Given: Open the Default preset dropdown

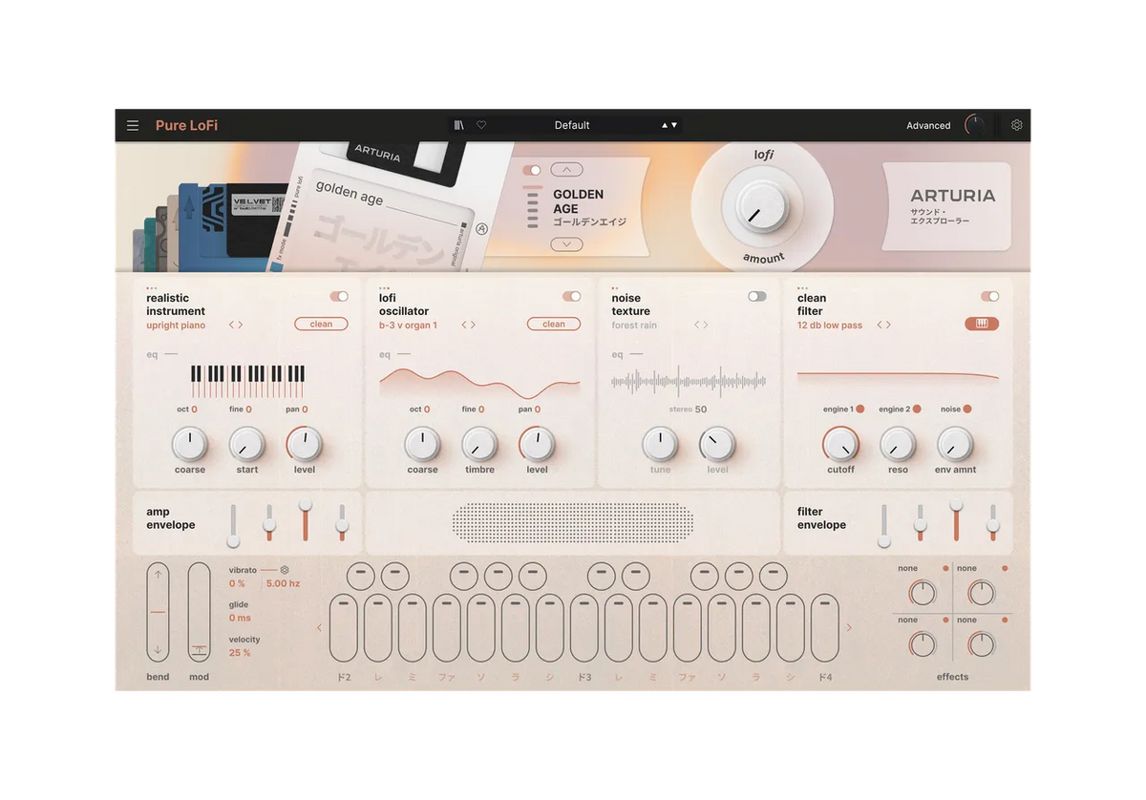Looking at the screenshot, I should click(573, 124).
